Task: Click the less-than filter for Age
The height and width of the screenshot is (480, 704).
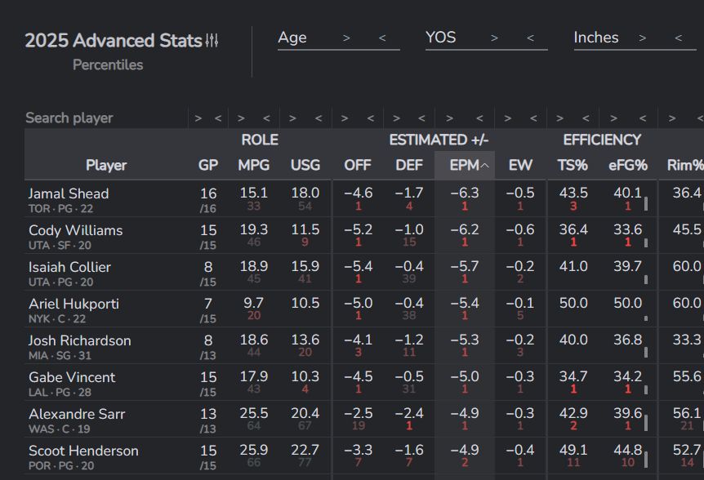Action: click(382, 38)
